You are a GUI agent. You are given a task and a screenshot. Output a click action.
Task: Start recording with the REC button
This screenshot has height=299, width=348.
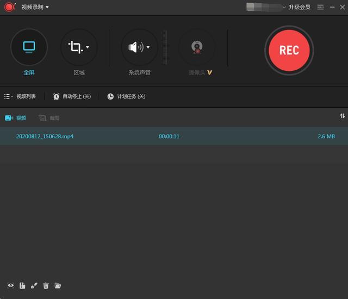pos(289,51)
